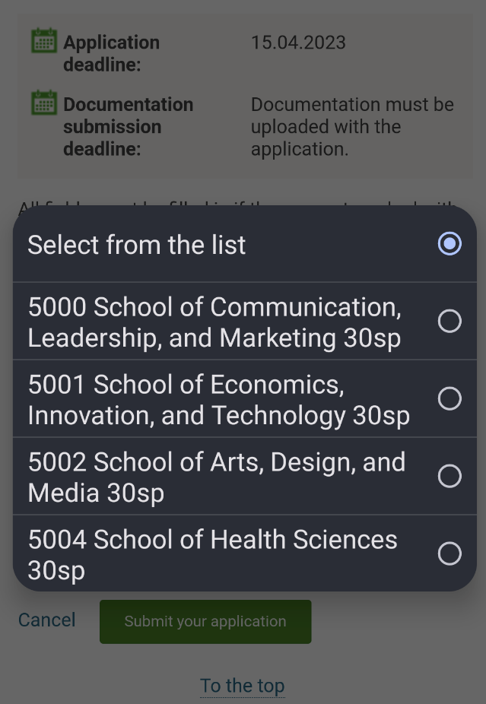Select radio for 5000 School of Communication
Image resolution: width=486 pixels, height=704 pixels.
coord(449,321)
